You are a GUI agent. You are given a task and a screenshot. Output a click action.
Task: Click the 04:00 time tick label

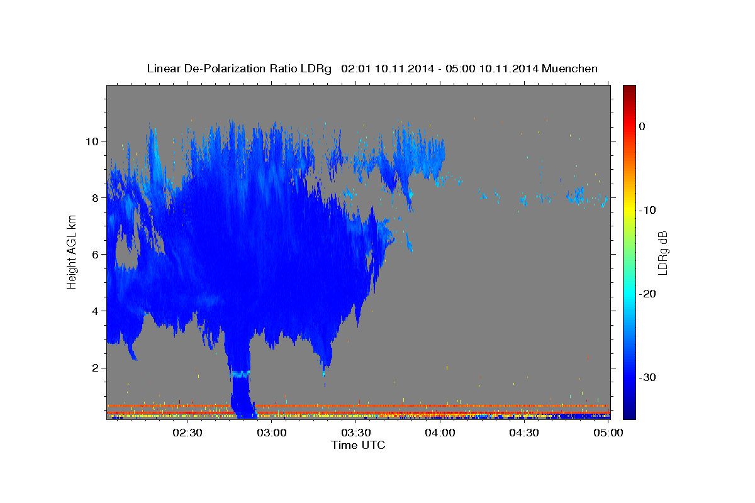(x=440, y=433)
